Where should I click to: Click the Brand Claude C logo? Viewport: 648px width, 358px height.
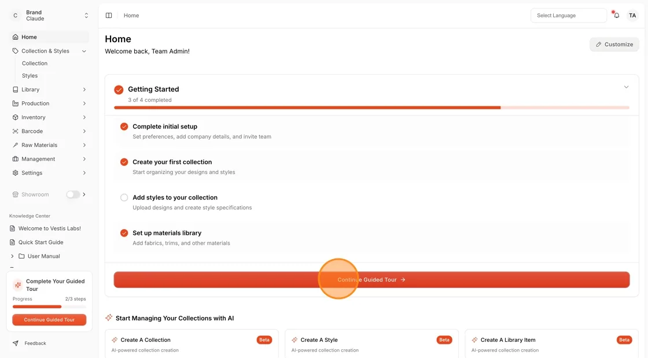[x=15, y=15]
